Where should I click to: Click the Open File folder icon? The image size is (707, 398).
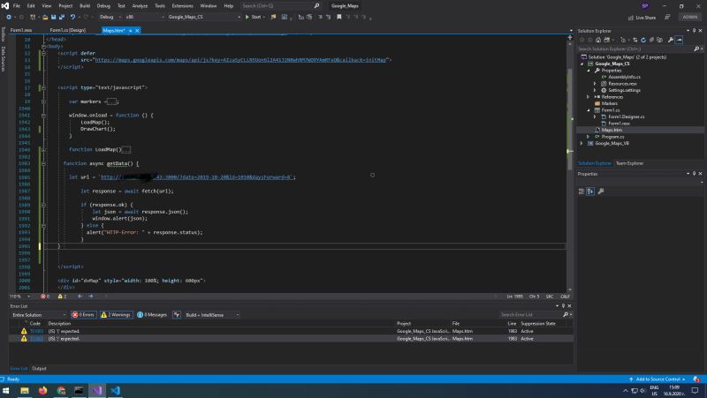[45, 17]
